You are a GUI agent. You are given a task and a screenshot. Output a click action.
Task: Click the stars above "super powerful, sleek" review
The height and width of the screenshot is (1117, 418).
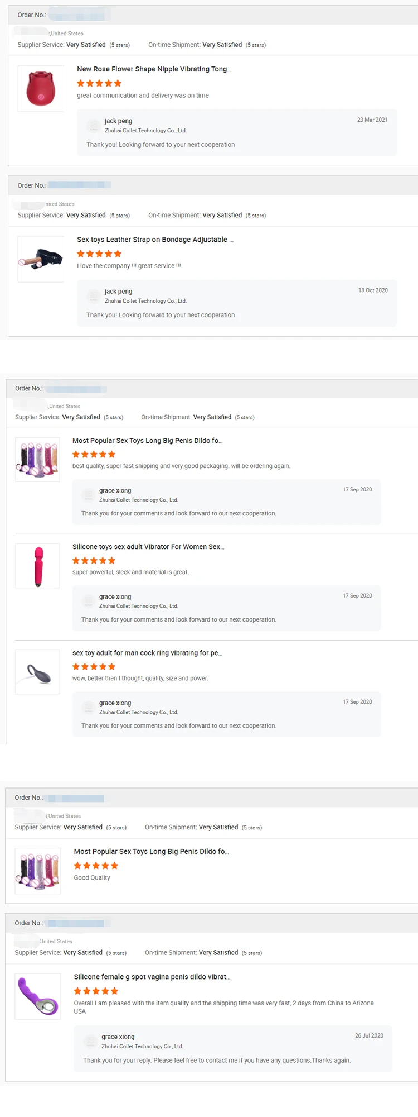click(x=94, y=560)
